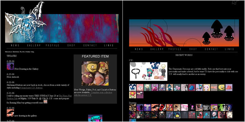Follow the '4 brand new C.P. Buttons' link
The height and width of the screenshot is (122, 245).
(x=31, y=88)
